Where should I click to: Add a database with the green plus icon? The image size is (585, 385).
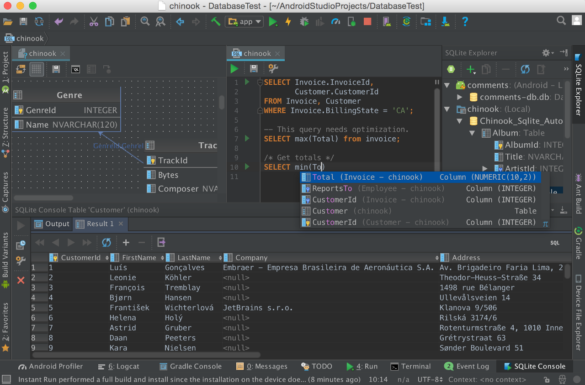click(x=470, y=69)
